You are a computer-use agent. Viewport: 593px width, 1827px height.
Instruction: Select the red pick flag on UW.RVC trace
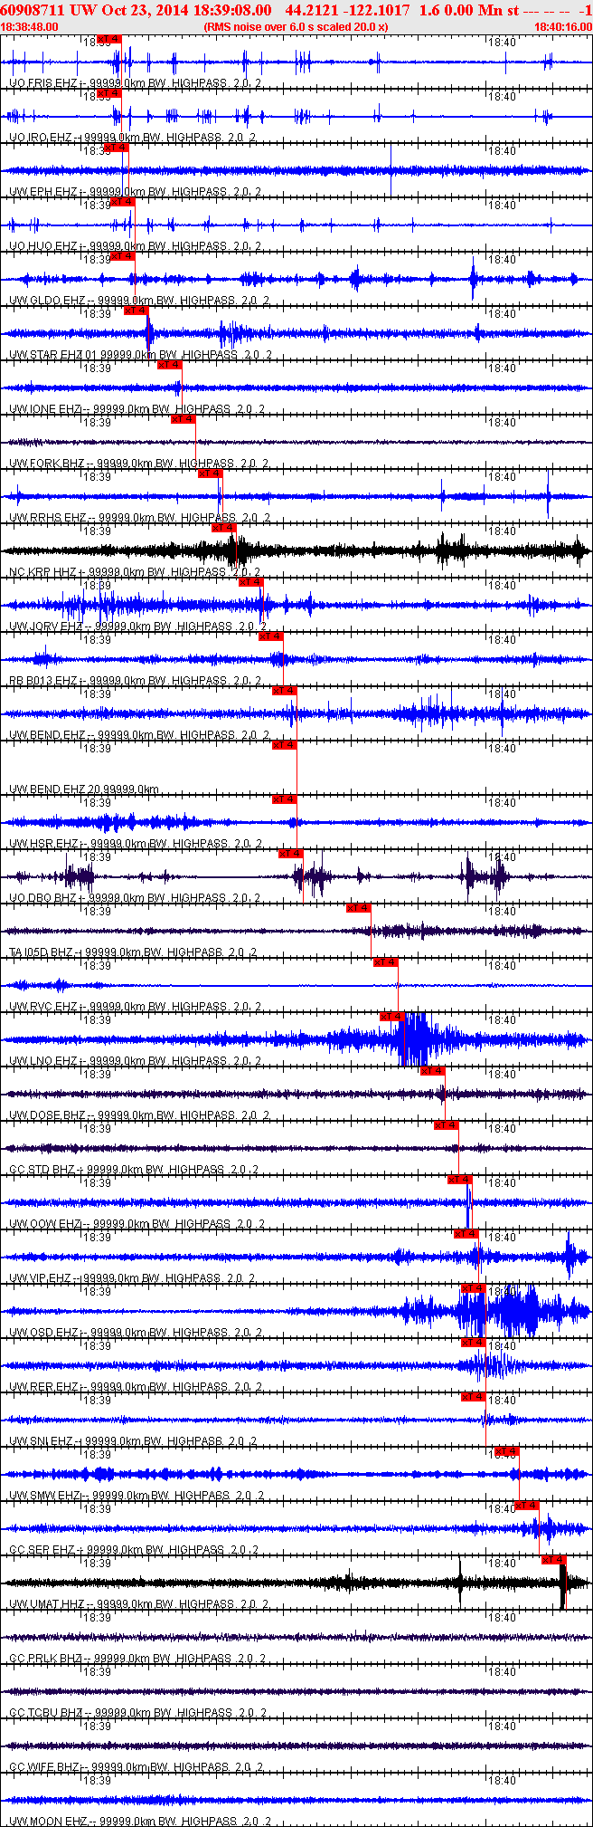tap(386, 962)
